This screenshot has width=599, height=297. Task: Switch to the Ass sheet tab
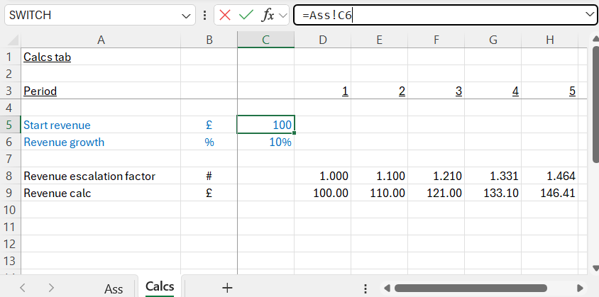point(114,288)
